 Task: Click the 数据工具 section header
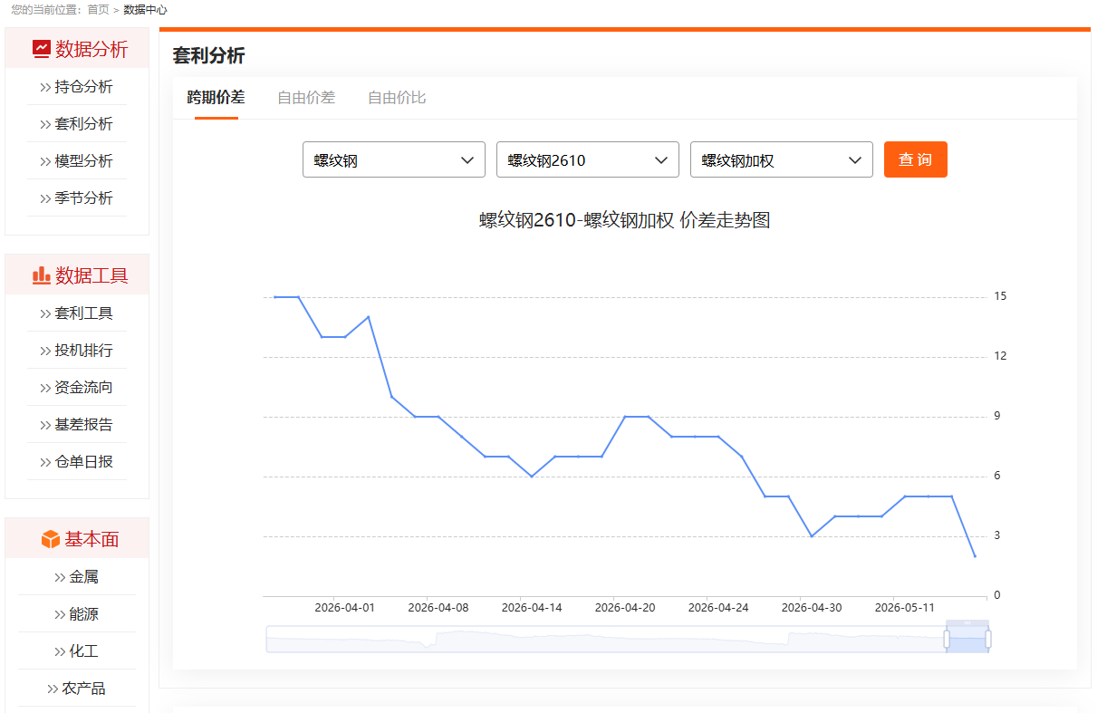click(77, 275)
